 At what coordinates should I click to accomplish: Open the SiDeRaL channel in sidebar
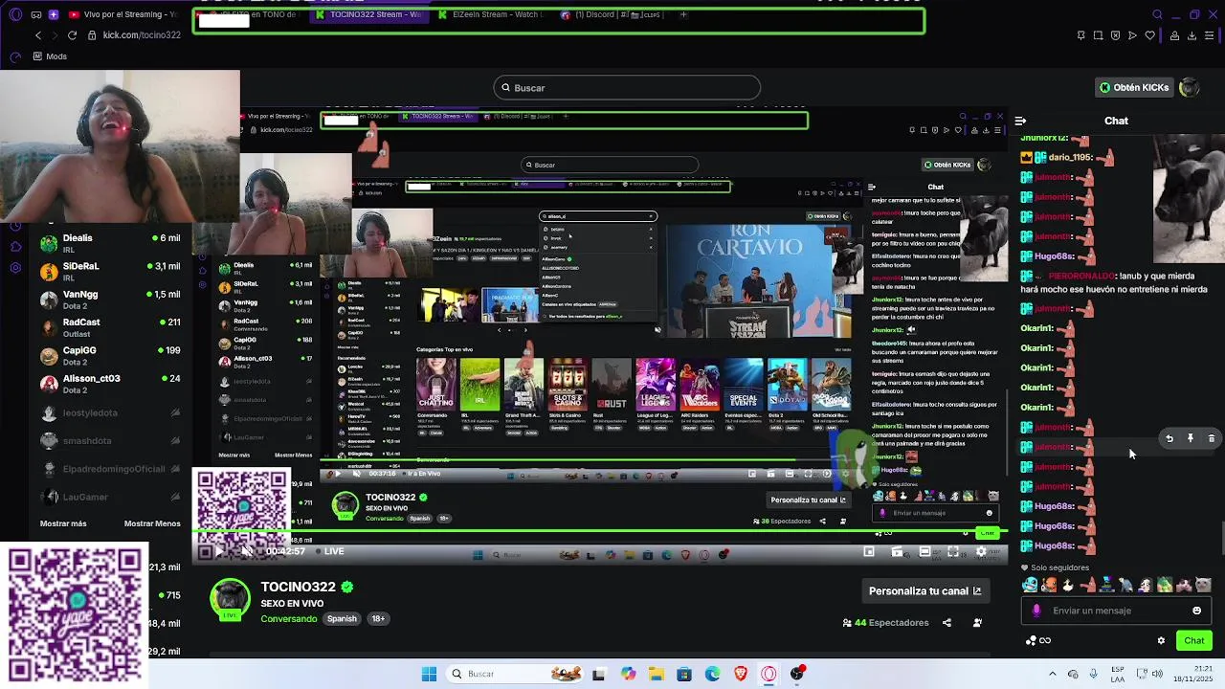click(x=110, y=271)
